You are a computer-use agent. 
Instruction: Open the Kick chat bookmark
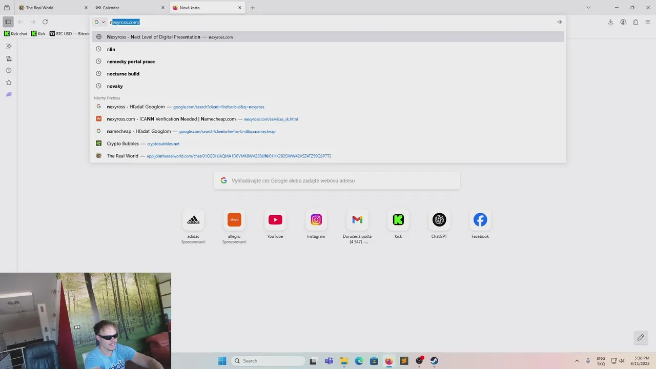[x=15, y=34]
